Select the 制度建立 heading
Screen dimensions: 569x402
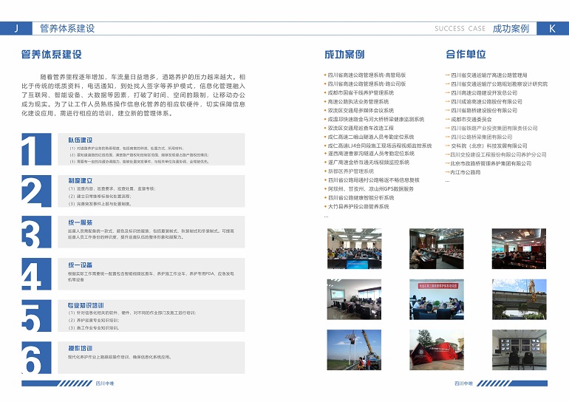pos(81,181)
